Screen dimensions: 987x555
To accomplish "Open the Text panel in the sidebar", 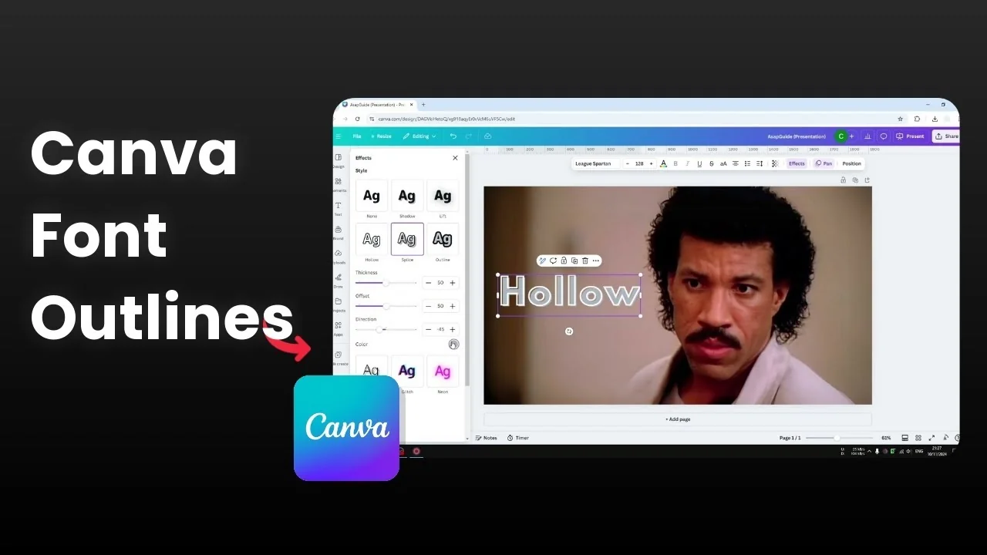I will pyautogui.click(x=338, y=206).
